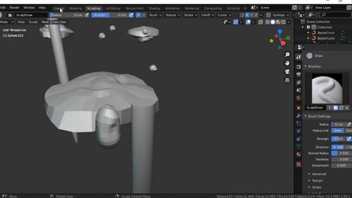Enable Dyntopo checkbox in header
This screenshot has width=352, height=198.
coord(268,15)
